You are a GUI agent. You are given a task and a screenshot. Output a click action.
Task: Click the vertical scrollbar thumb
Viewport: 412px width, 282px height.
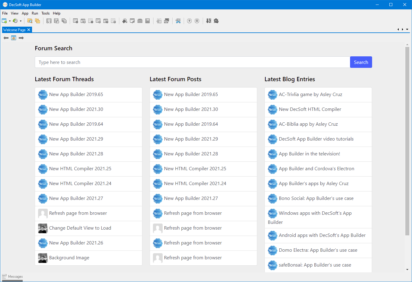[407, 141]
